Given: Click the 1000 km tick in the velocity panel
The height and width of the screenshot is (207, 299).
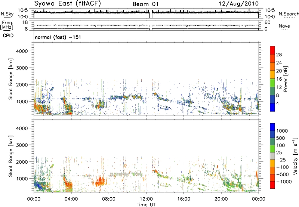Looking at the screenshot, I should click(22, 179).
